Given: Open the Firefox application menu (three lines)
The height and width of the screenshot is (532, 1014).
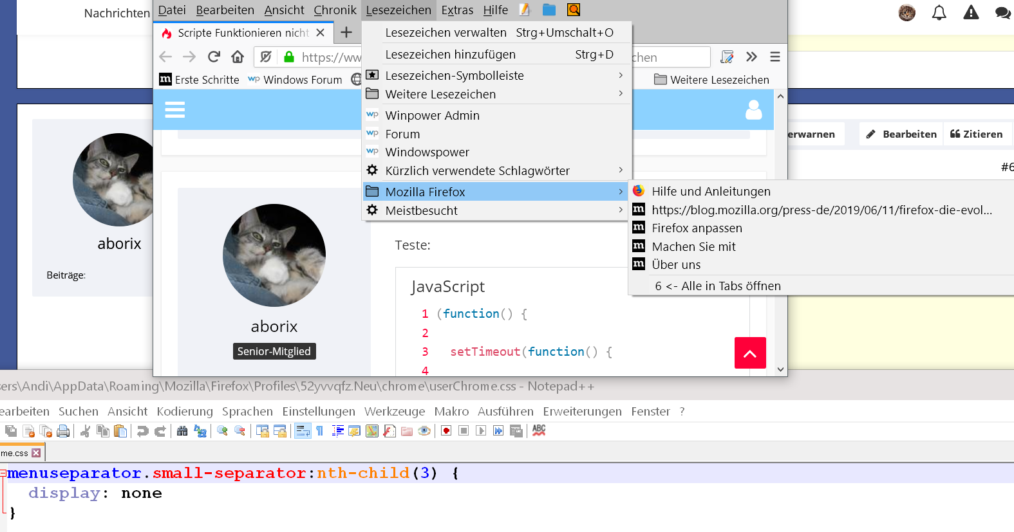Looking at the screenshot, I should click(x=775, y=57).
